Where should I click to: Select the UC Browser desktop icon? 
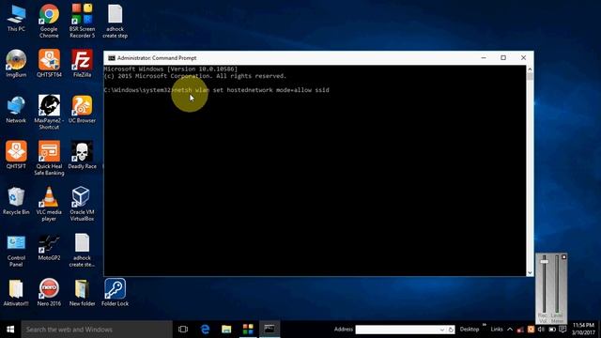coord(82,110)
